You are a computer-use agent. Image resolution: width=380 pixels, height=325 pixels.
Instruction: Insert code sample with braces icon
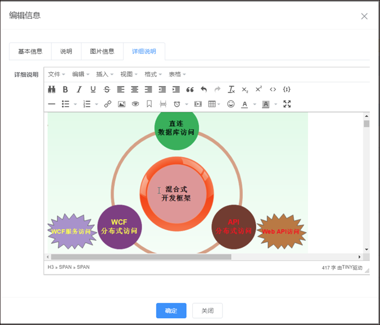tap(287, 89)
